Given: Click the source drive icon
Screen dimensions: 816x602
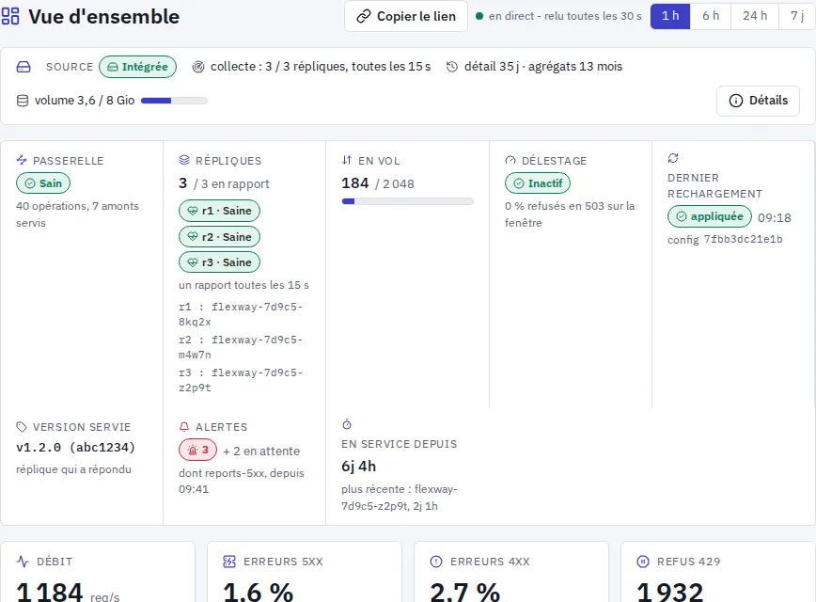Looking at the screenshot, I should click(x=24, y=67).
